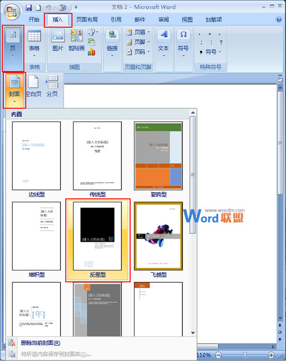Click gallery scrollbar up arrow
Viewport: 286px width, 361px height.
tap(193, 113)
